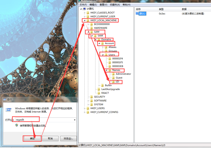Click the HKEY_CURRENT_USER folder icon

88,17
